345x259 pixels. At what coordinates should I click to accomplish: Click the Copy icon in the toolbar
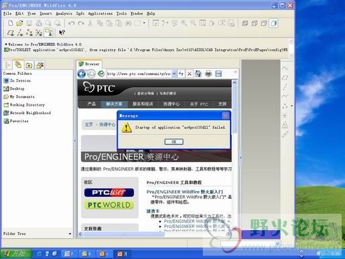(100, 23)
